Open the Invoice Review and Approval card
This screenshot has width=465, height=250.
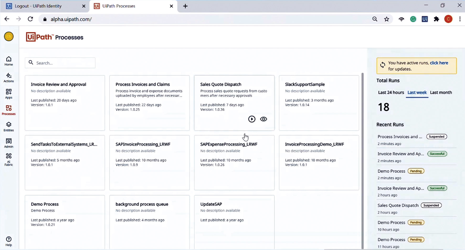(65, 103)
